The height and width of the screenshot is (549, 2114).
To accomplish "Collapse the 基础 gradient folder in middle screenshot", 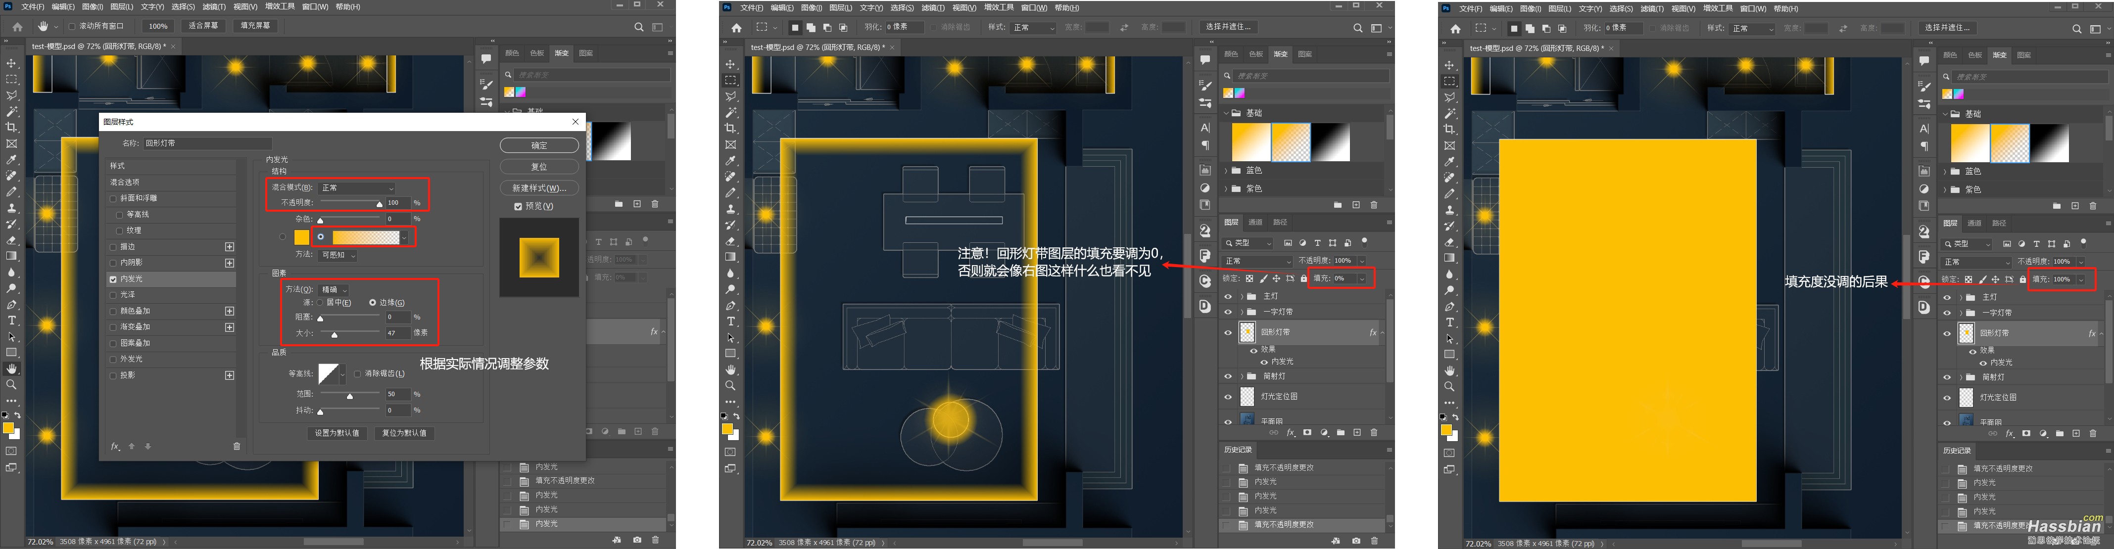I will click(x=1227, y=113).
